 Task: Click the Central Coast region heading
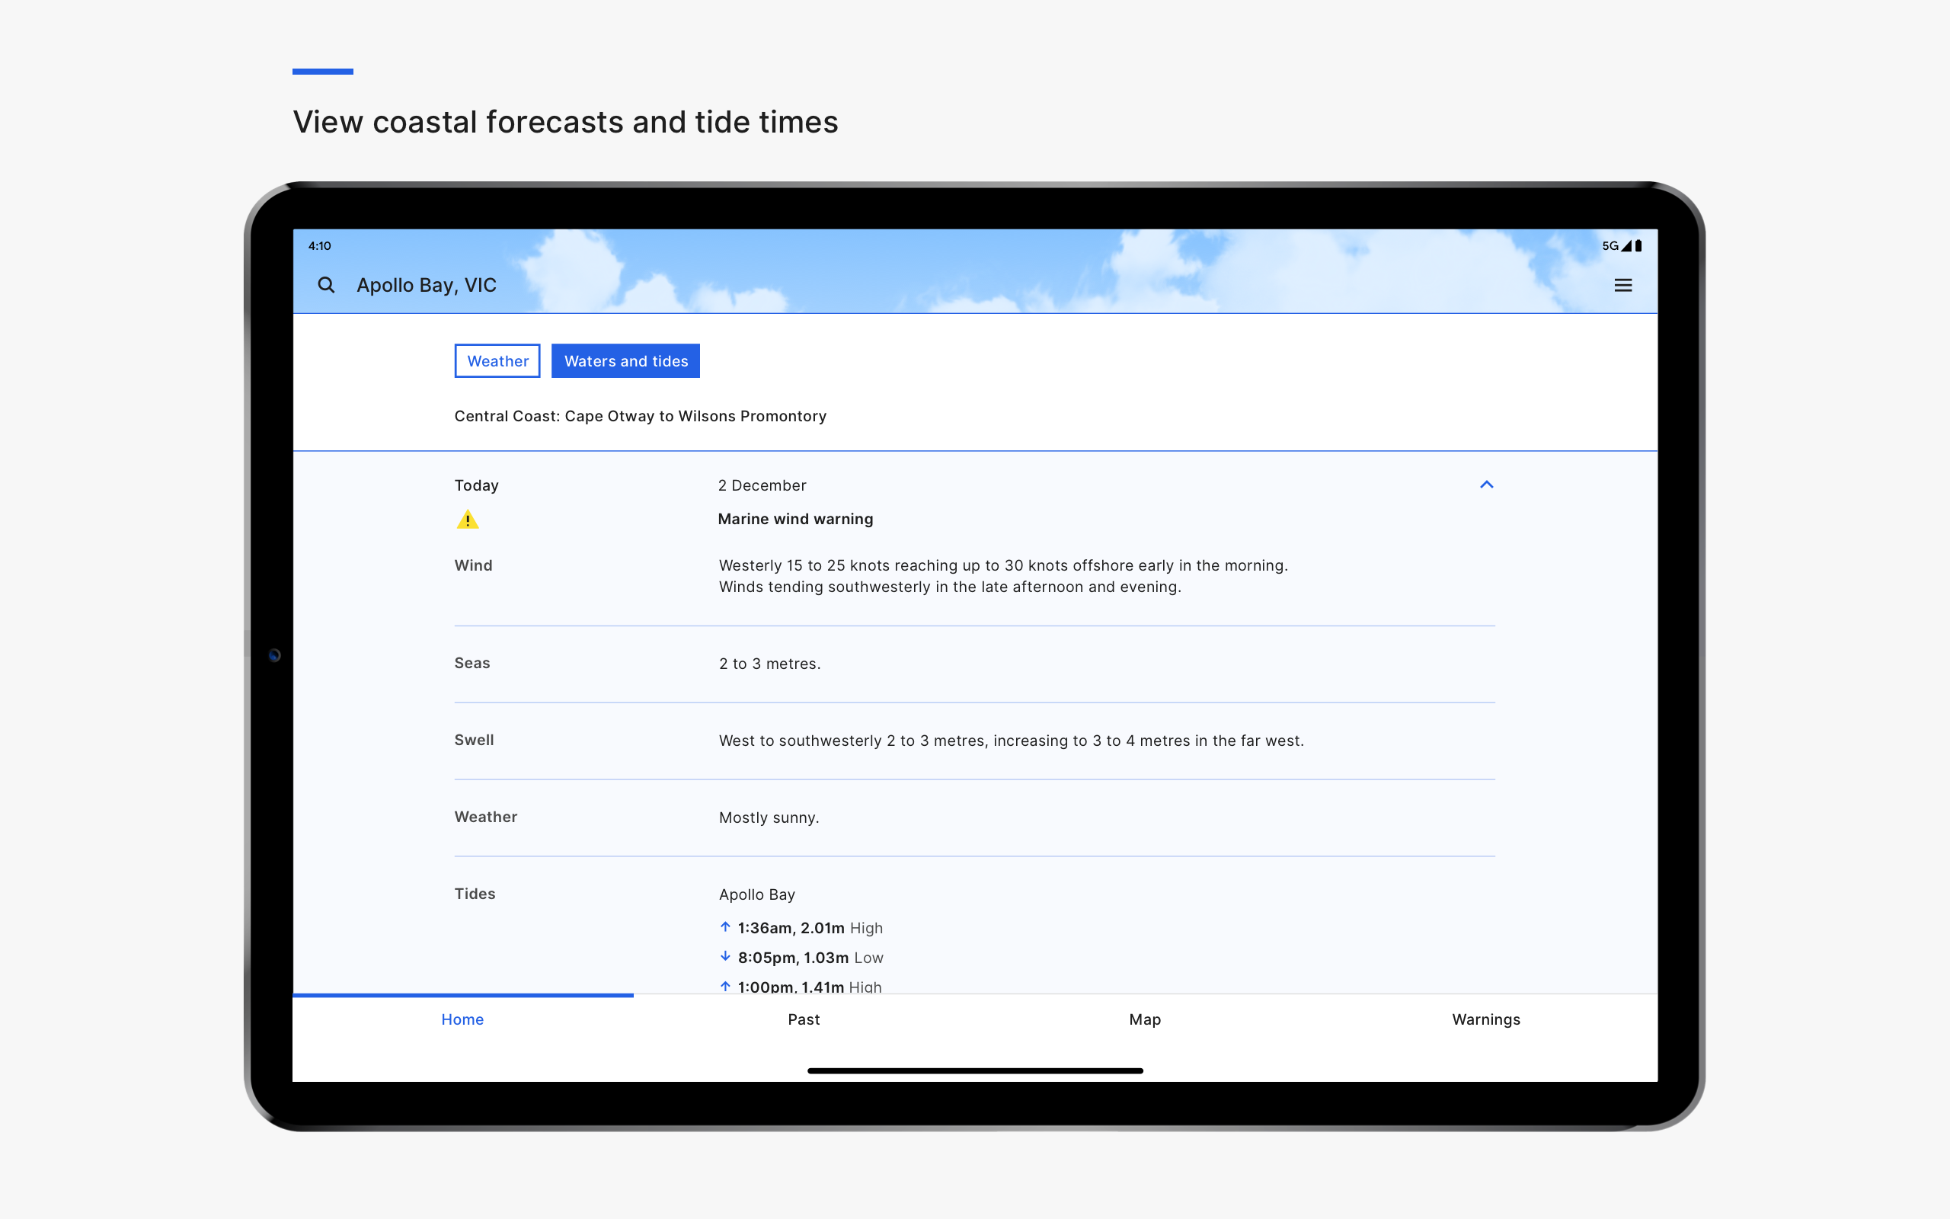640,416
